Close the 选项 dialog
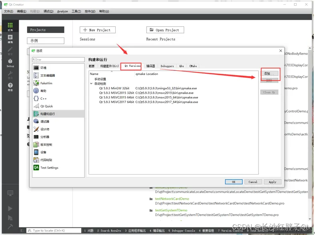The width and height of the screenshot is (315, 235). tap(281, 51)
